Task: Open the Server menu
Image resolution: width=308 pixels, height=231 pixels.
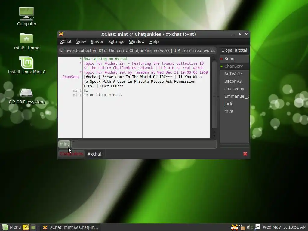Action: 97,42
